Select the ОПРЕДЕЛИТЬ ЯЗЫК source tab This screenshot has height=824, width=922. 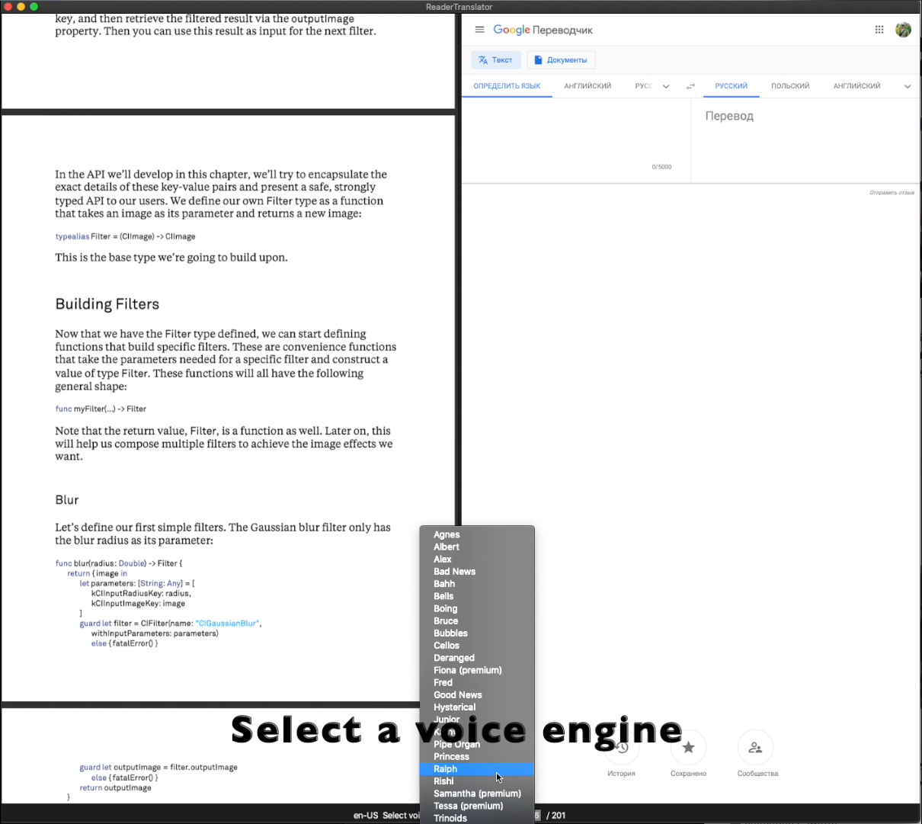point(507,86)
